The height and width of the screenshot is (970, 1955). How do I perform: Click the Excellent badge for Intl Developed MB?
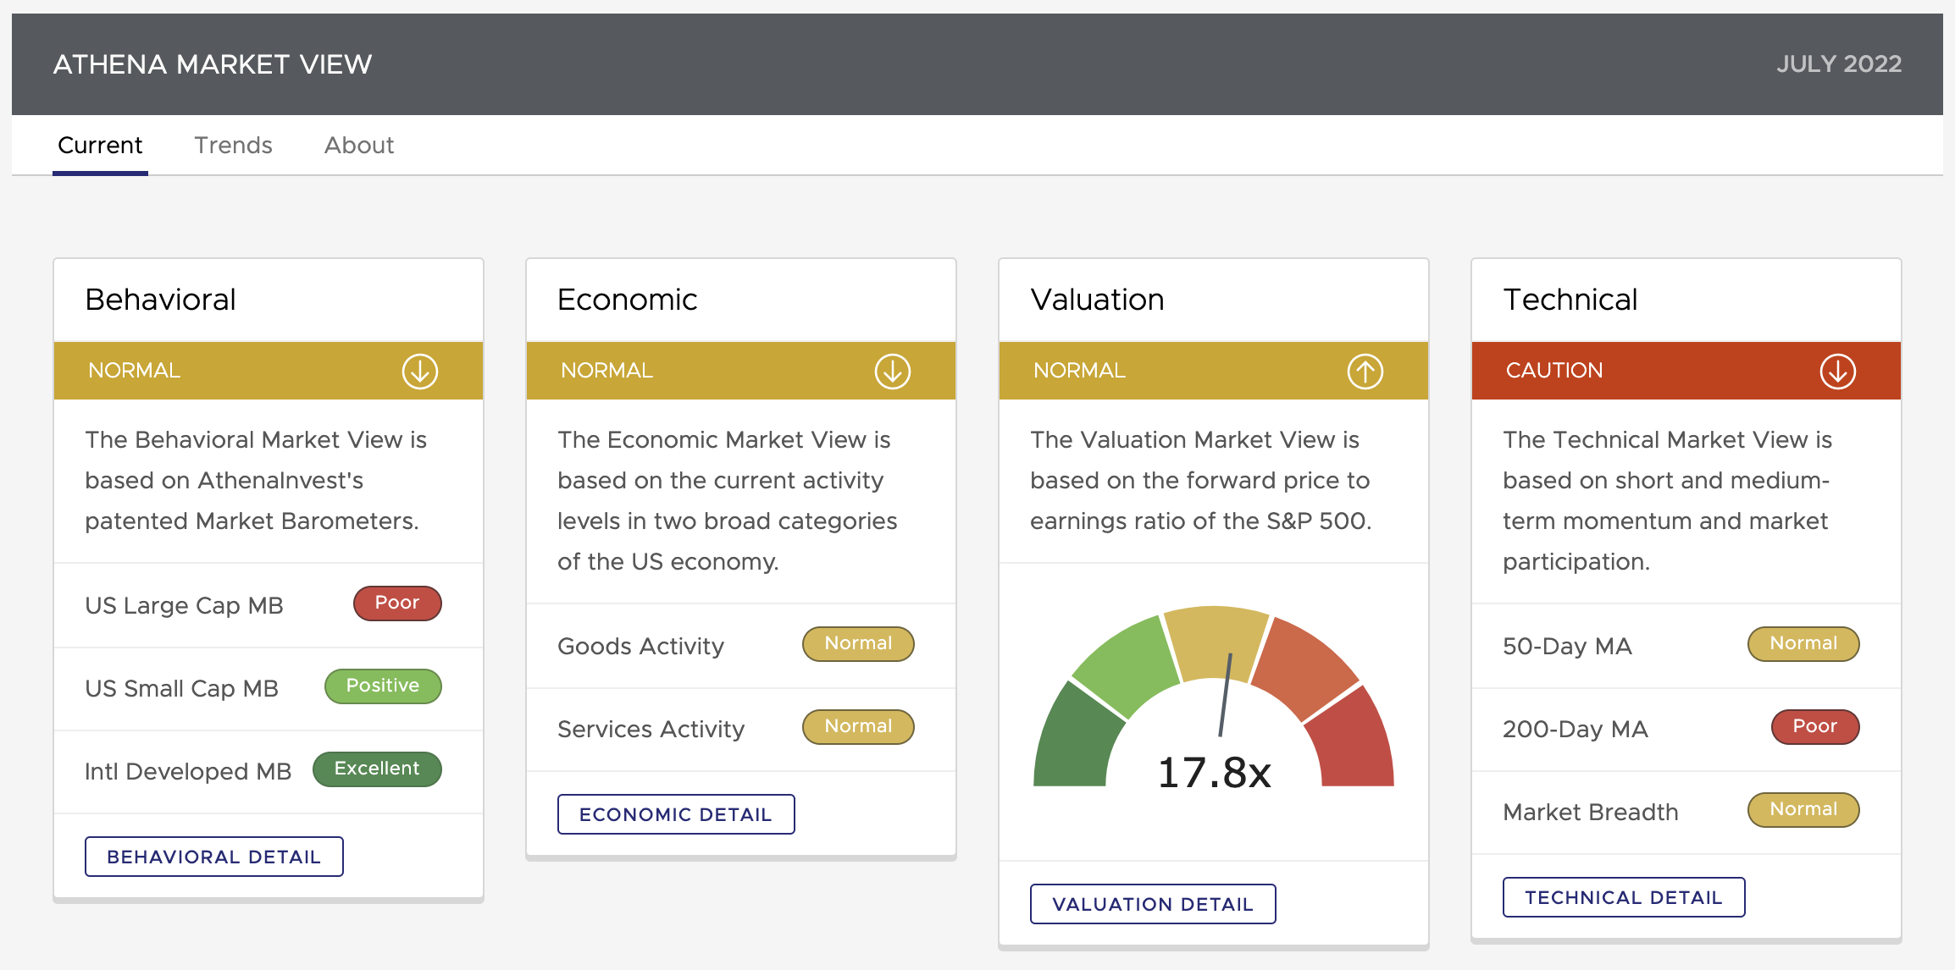(x=377, y=769)
